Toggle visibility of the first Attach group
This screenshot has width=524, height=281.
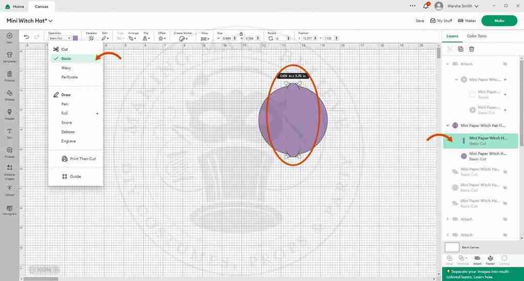click(505, 64)
